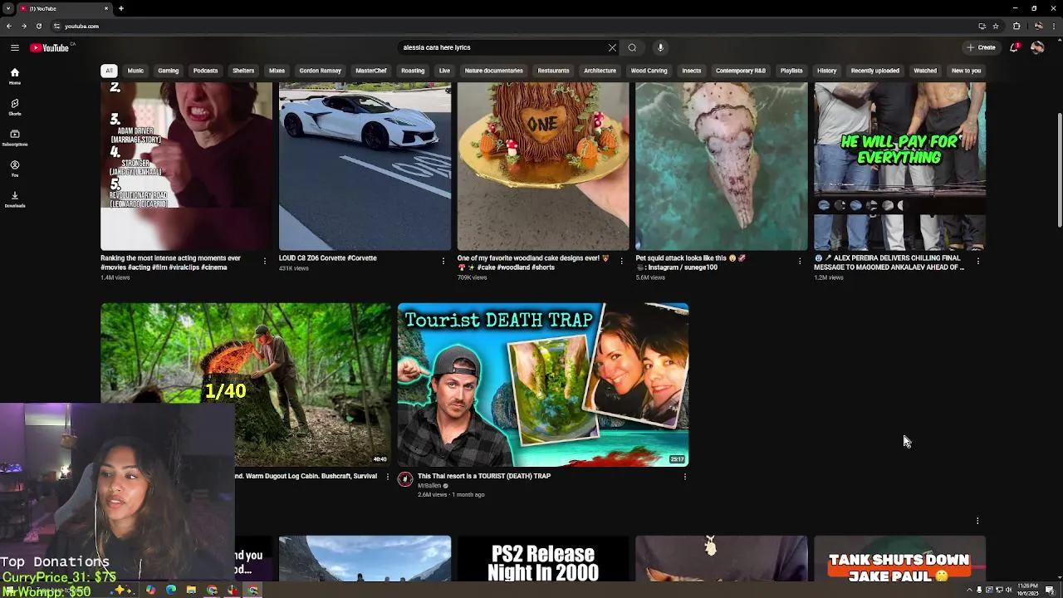
Task: Bookmark this page with star icon
Action: [x=996, y=26]
